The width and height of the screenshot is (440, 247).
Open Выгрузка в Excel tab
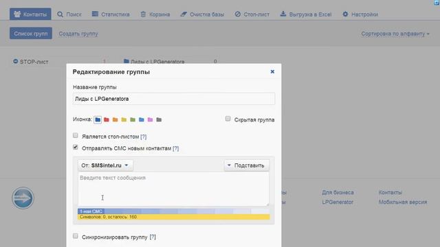pyautogui.click(x=306, y=14)
